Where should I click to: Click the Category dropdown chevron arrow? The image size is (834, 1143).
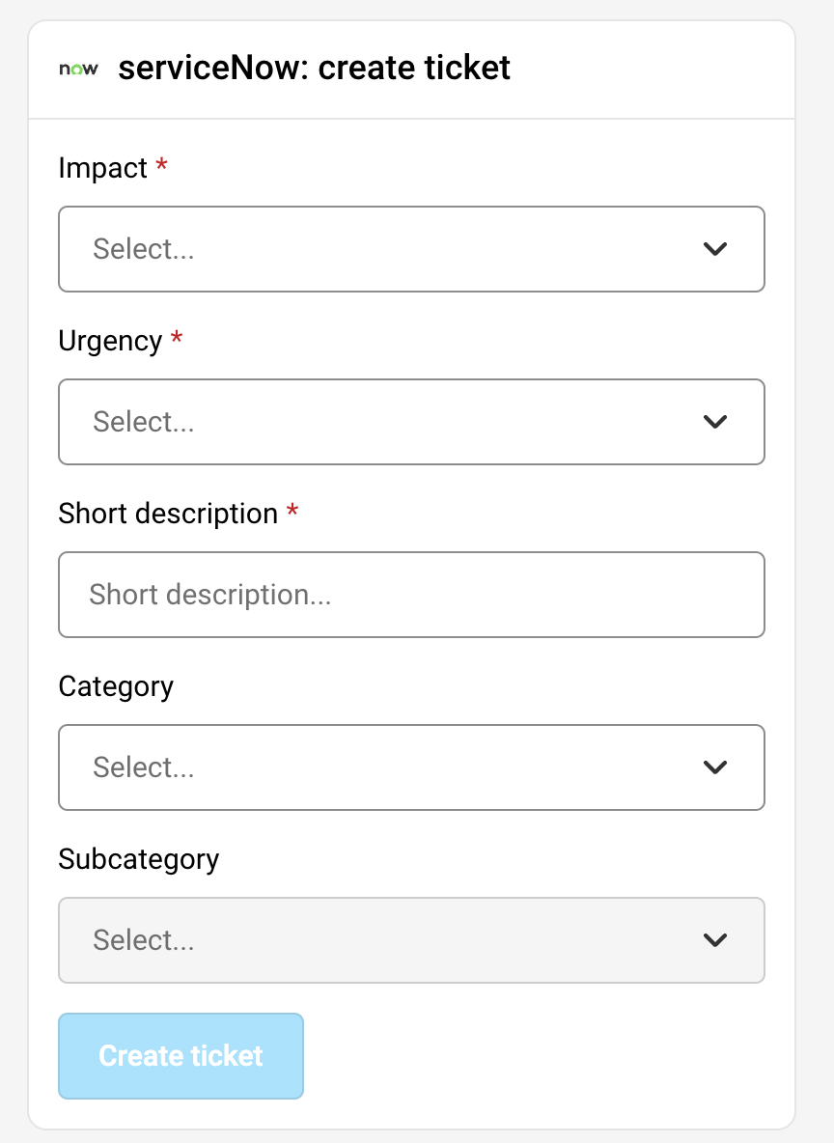(x=714, y=767)
